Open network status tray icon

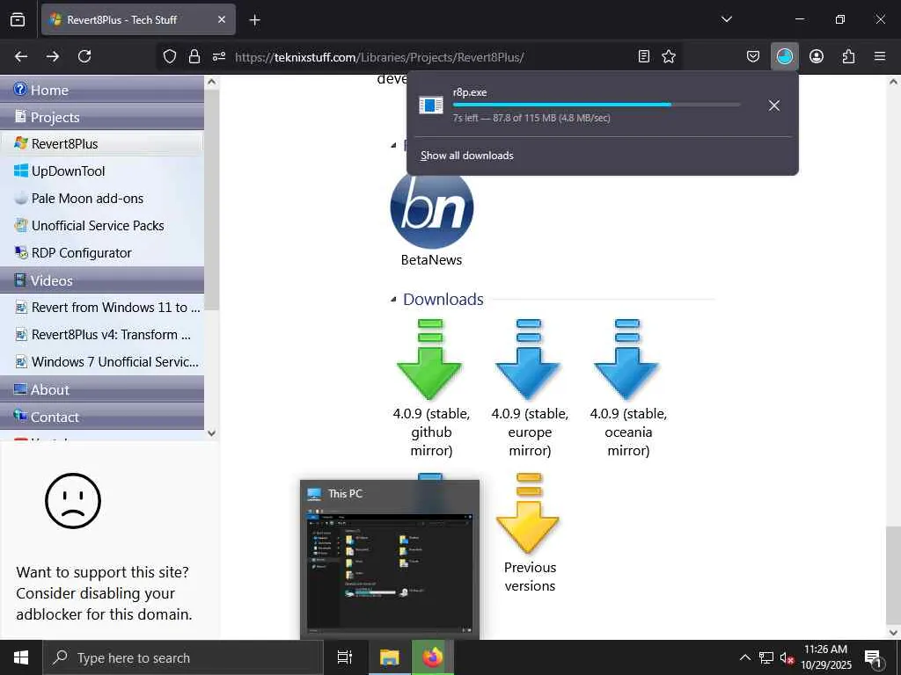(x=765, y=657)
